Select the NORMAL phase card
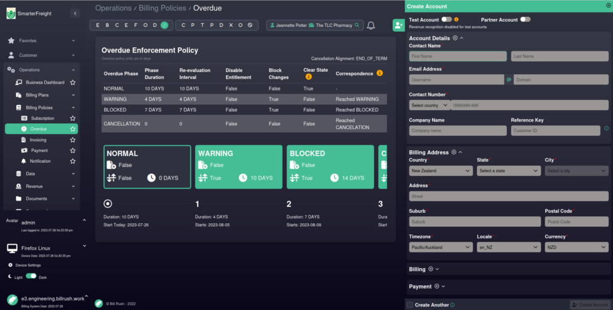613x310 pixels. (147, 167)
